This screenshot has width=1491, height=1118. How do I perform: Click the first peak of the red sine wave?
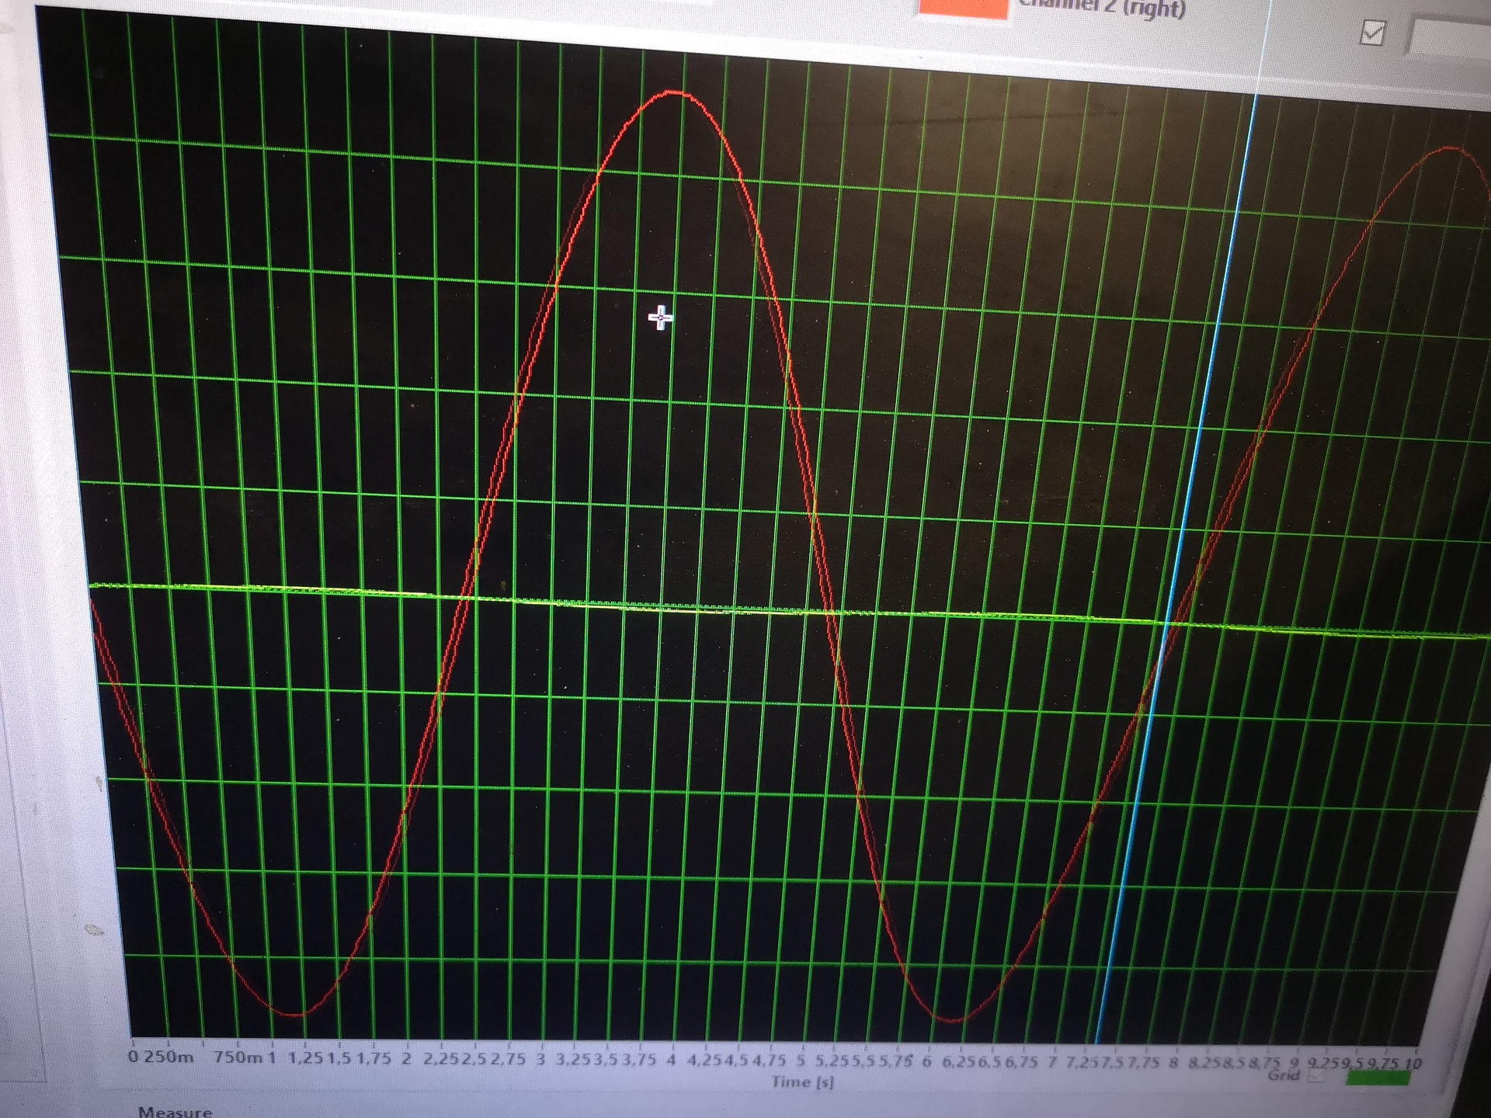674,92
